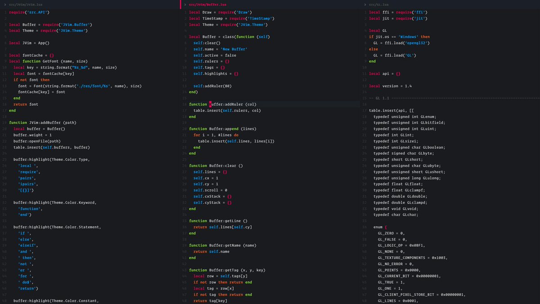Click the self.active = false line
This screenshot has height=304, width=540.
[x=215, y=55]
